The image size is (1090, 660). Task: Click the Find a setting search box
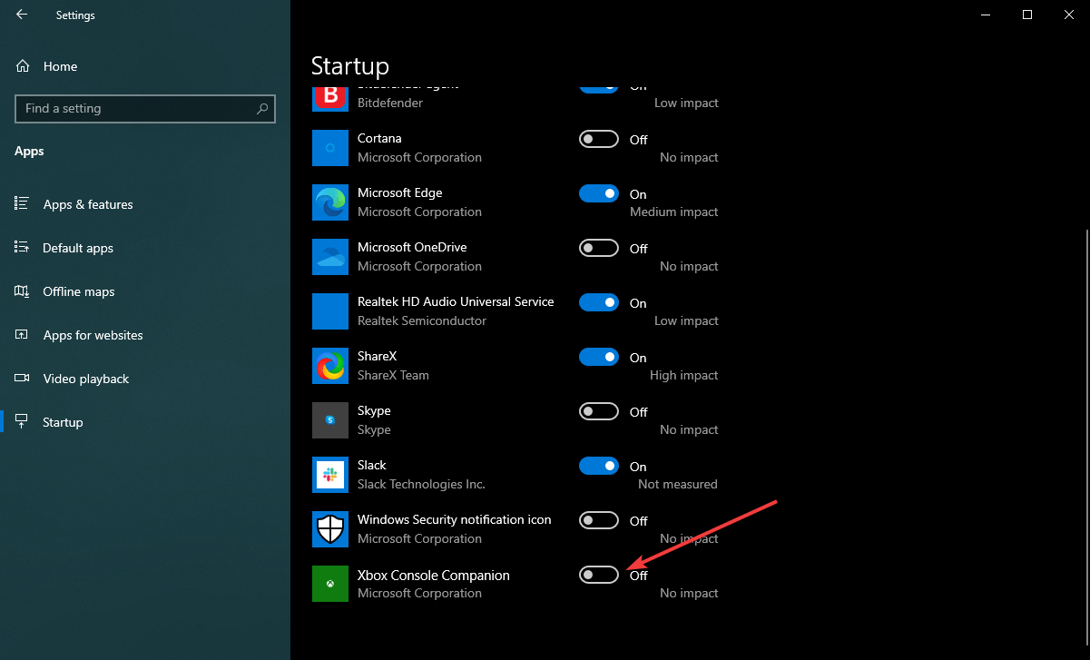pyautogui.click(x=145, y=108)
